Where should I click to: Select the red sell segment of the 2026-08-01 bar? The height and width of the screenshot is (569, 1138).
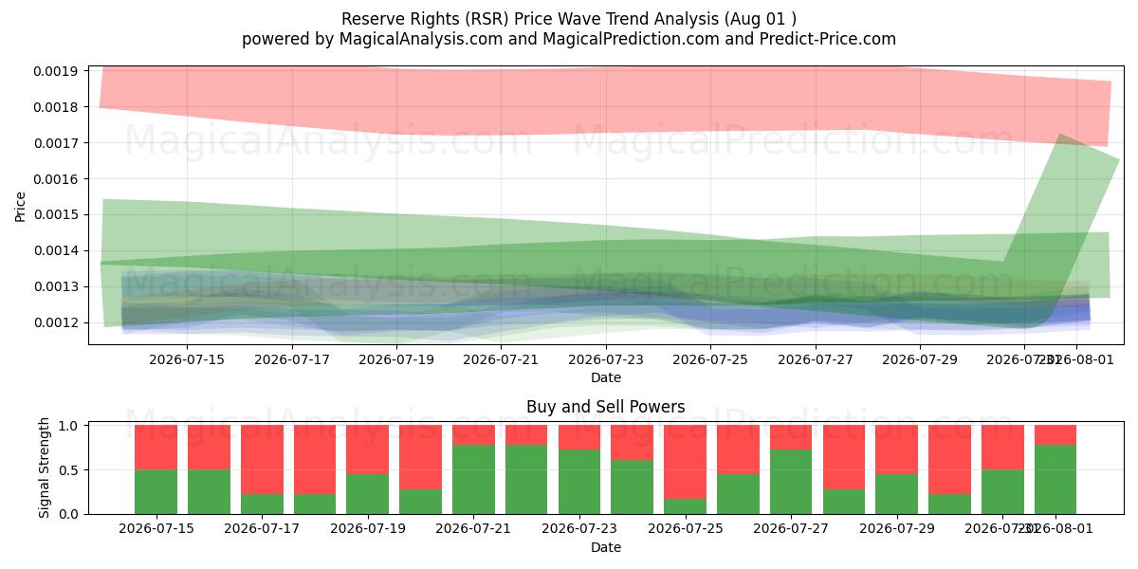click(1055, 435)
